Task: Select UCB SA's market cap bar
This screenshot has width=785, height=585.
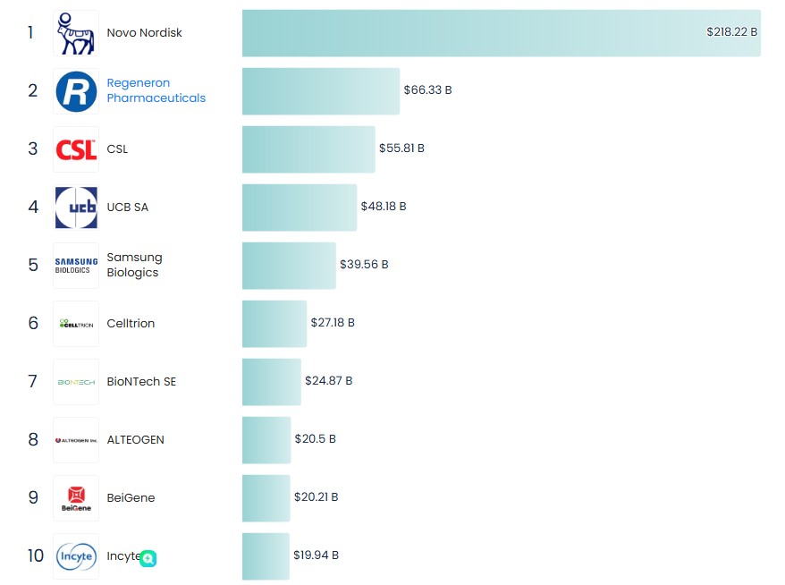Action: 300,207
